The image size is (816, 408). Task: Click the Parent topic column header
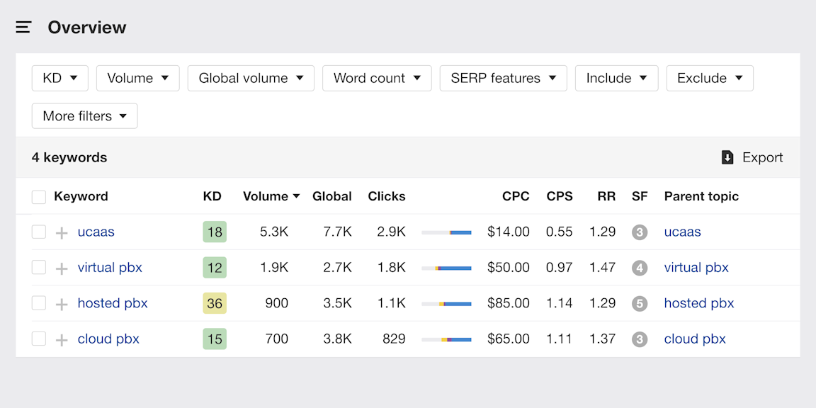click(701, 196)
